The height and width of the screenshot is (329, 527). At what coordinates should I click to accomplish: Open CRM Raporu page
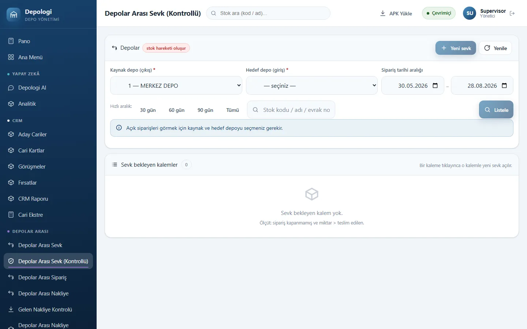(x=48, y=199)
